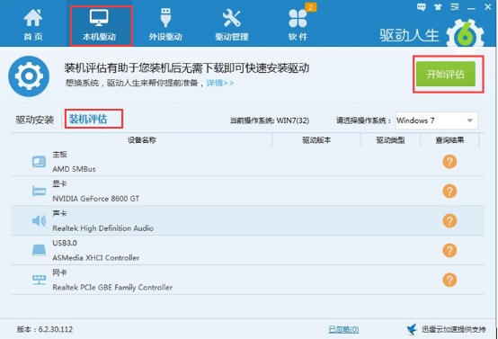Click the 当前操作系统: WIN7(32) label
The image size is (498, 339).
270,120
